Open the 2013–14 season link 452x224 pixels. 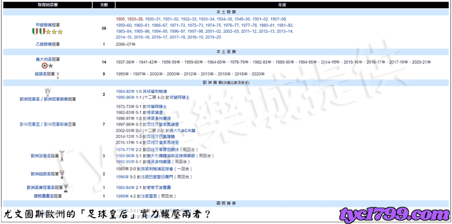(285, 31)
